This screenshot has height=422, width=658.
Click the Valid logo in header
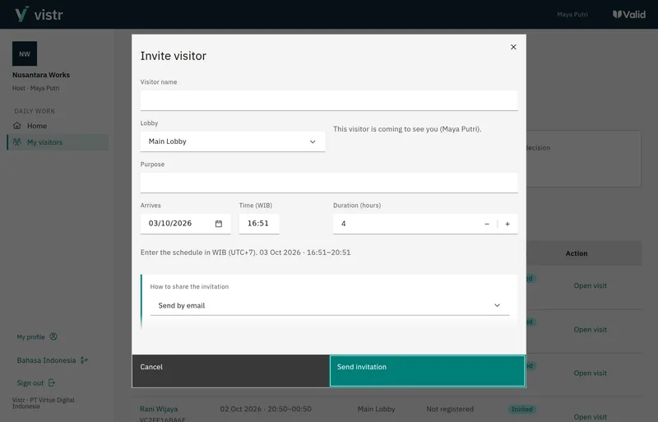point(628,14)
